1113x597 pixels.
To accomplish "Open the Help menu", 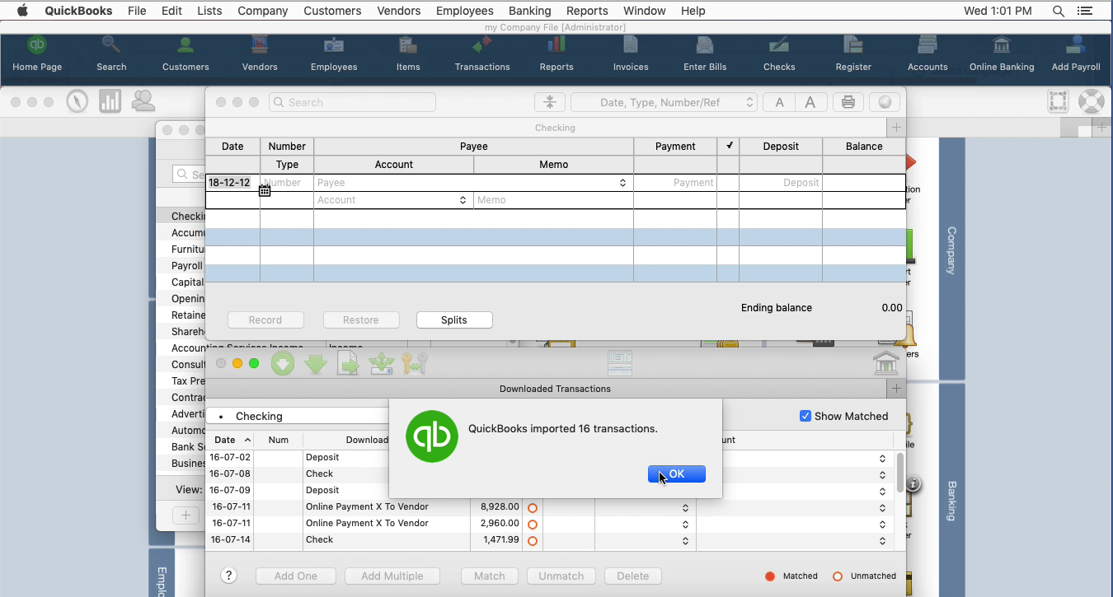I will [x=693, y=11].
